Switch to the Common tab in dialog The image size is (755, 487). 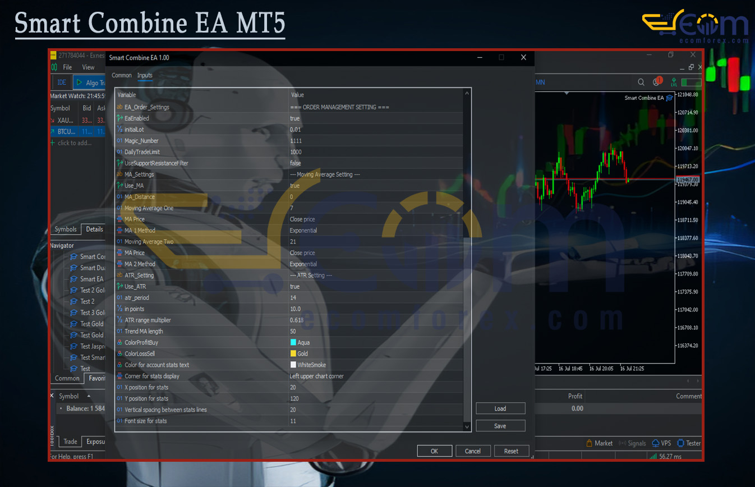point(122,75)
